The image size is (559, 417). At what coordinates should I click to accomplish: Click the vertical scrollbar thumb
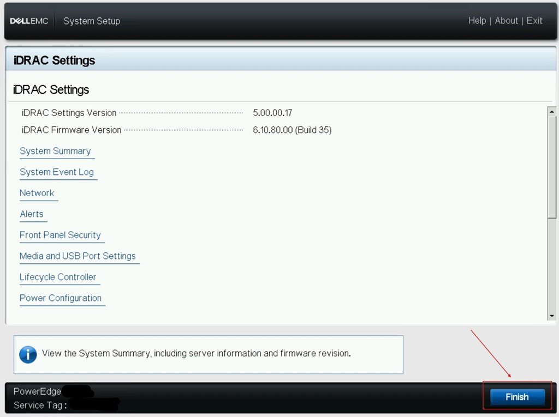552,167
